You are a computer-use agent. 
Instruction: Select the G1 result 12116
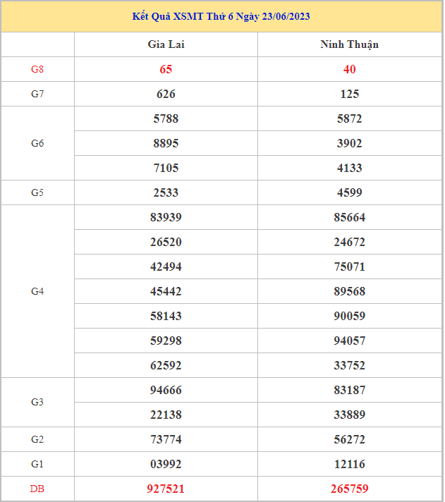pos(349,464)
